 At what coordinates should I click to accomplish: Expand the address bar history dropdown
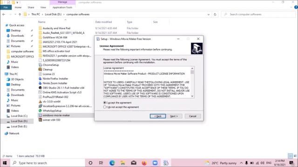click(209, 14)
